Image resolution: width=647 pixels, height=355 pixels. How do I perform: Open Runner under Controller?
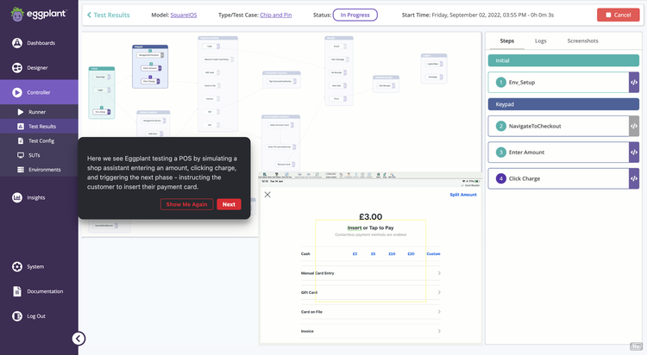click(x=37, y=112)
